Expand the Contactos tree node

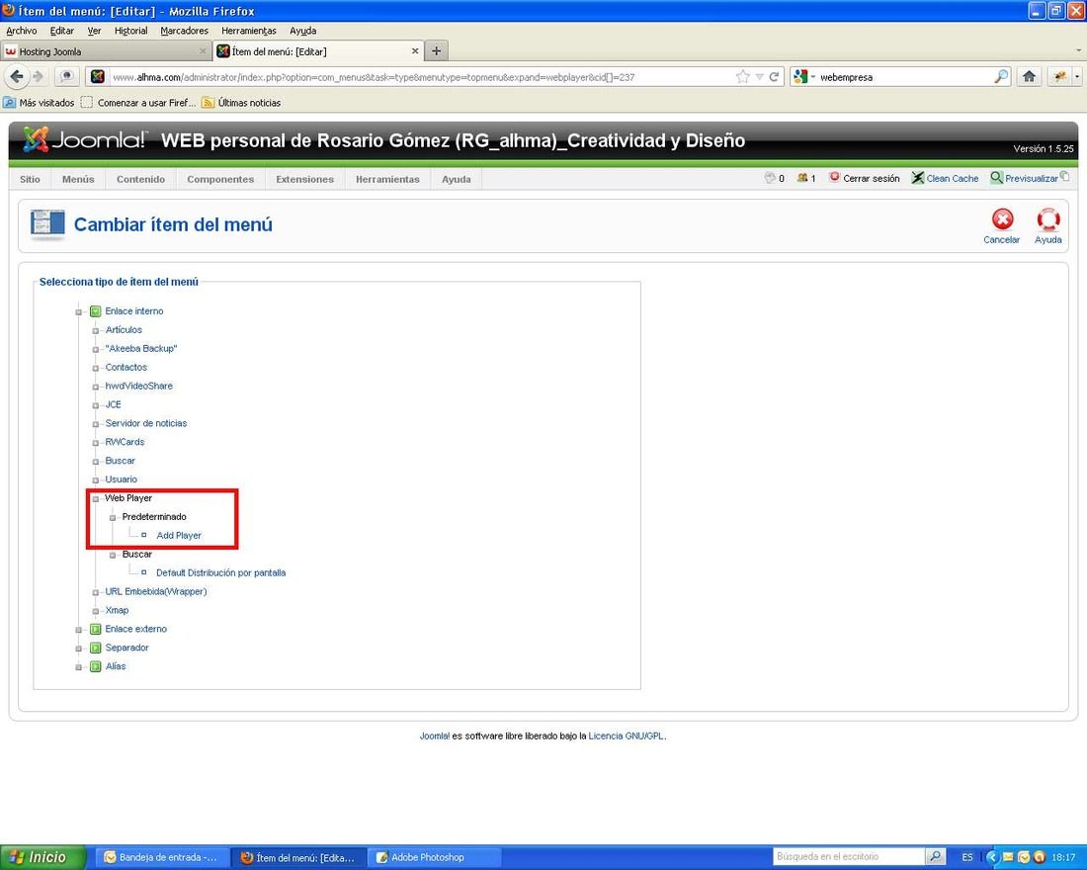coord(96,368)
